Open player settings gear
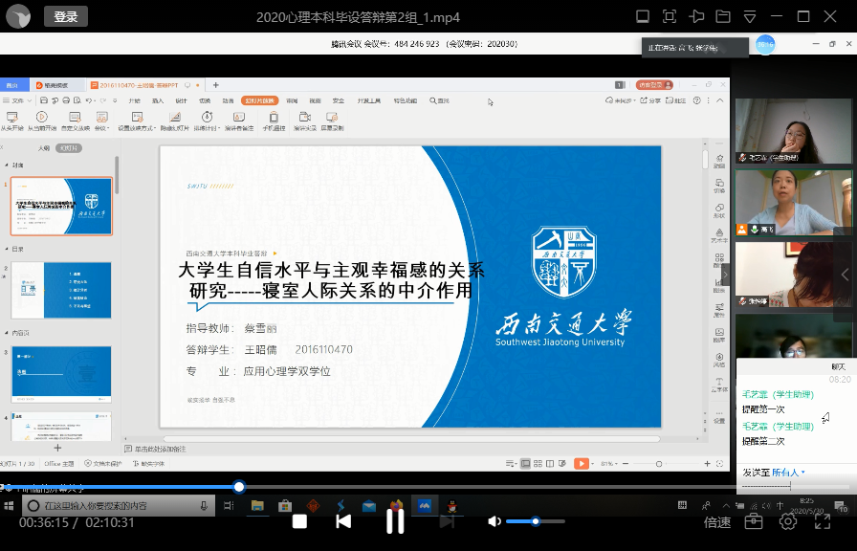The height and width of the screenshot is (551, 857). [x=788, y=521]
